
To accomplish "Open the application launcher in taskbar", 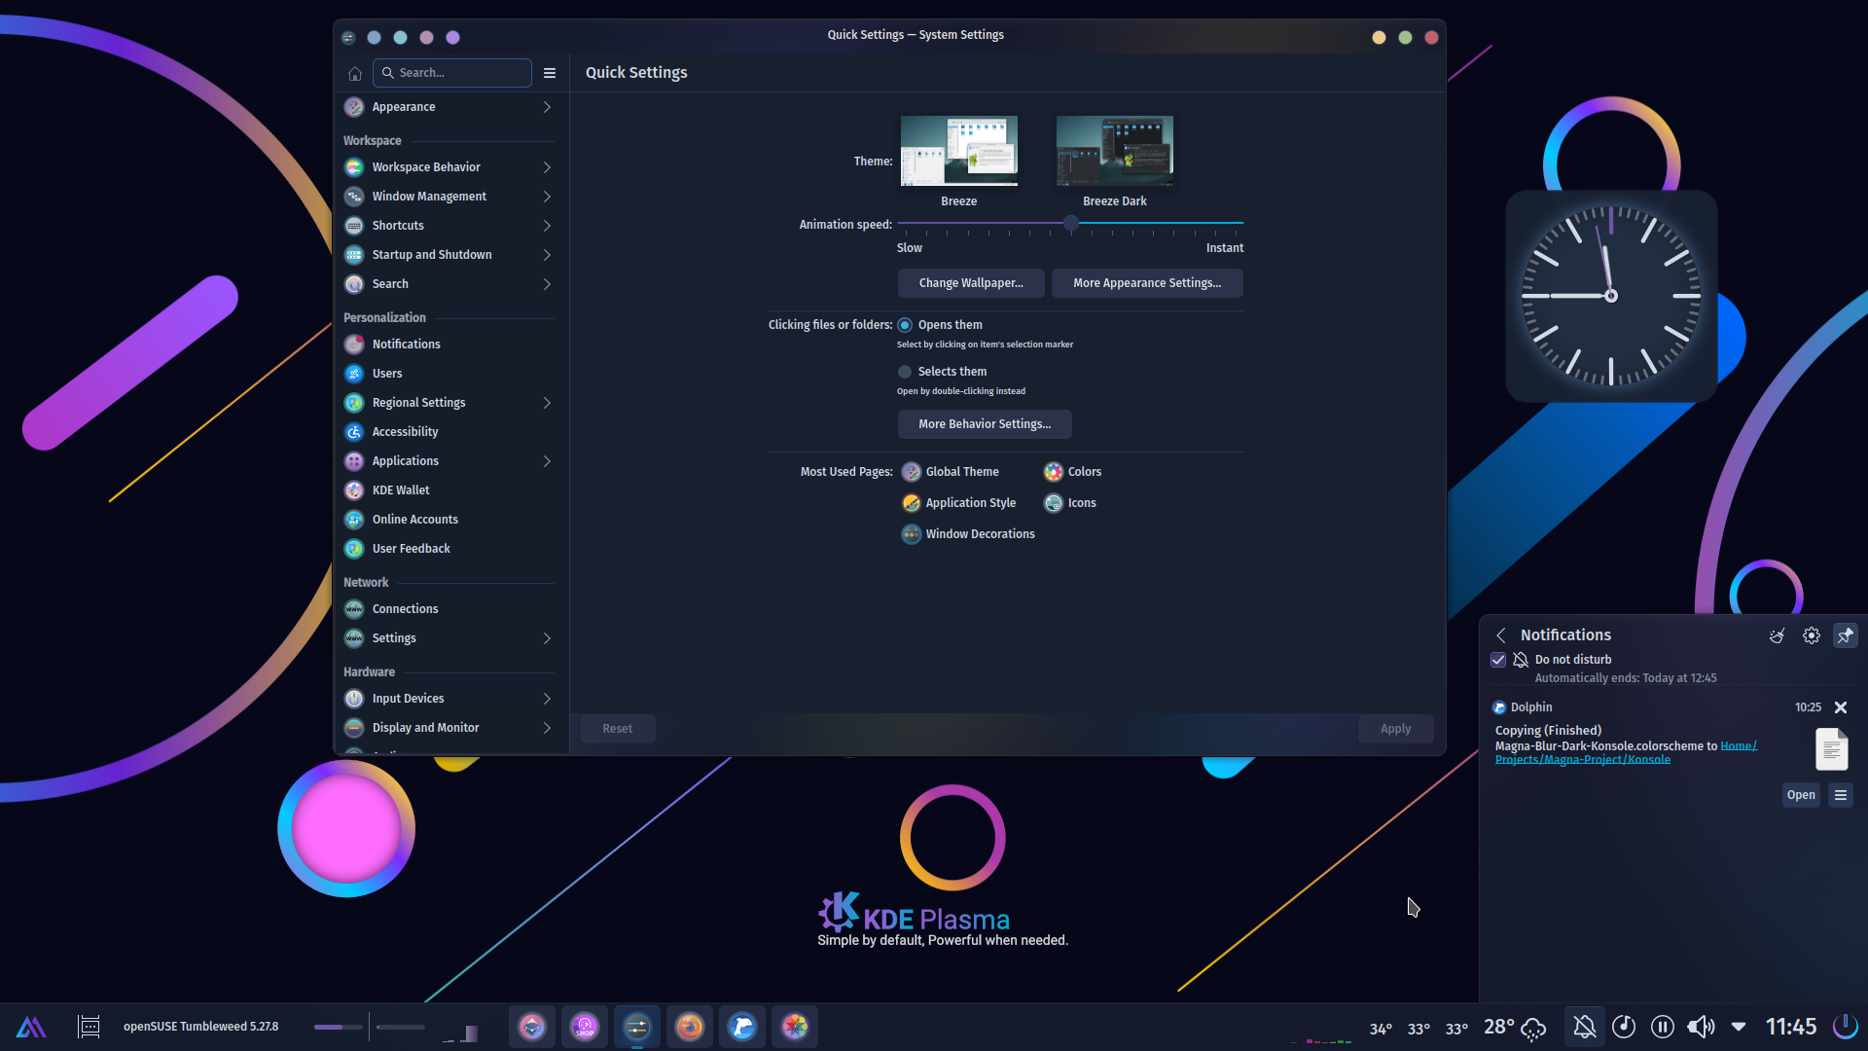I will pos(31,1027).
